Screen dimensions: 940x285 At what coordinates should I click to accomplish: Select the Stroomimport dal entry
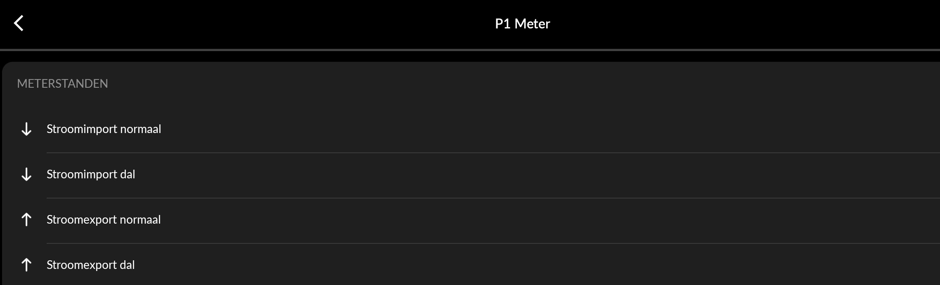point(90,175)
